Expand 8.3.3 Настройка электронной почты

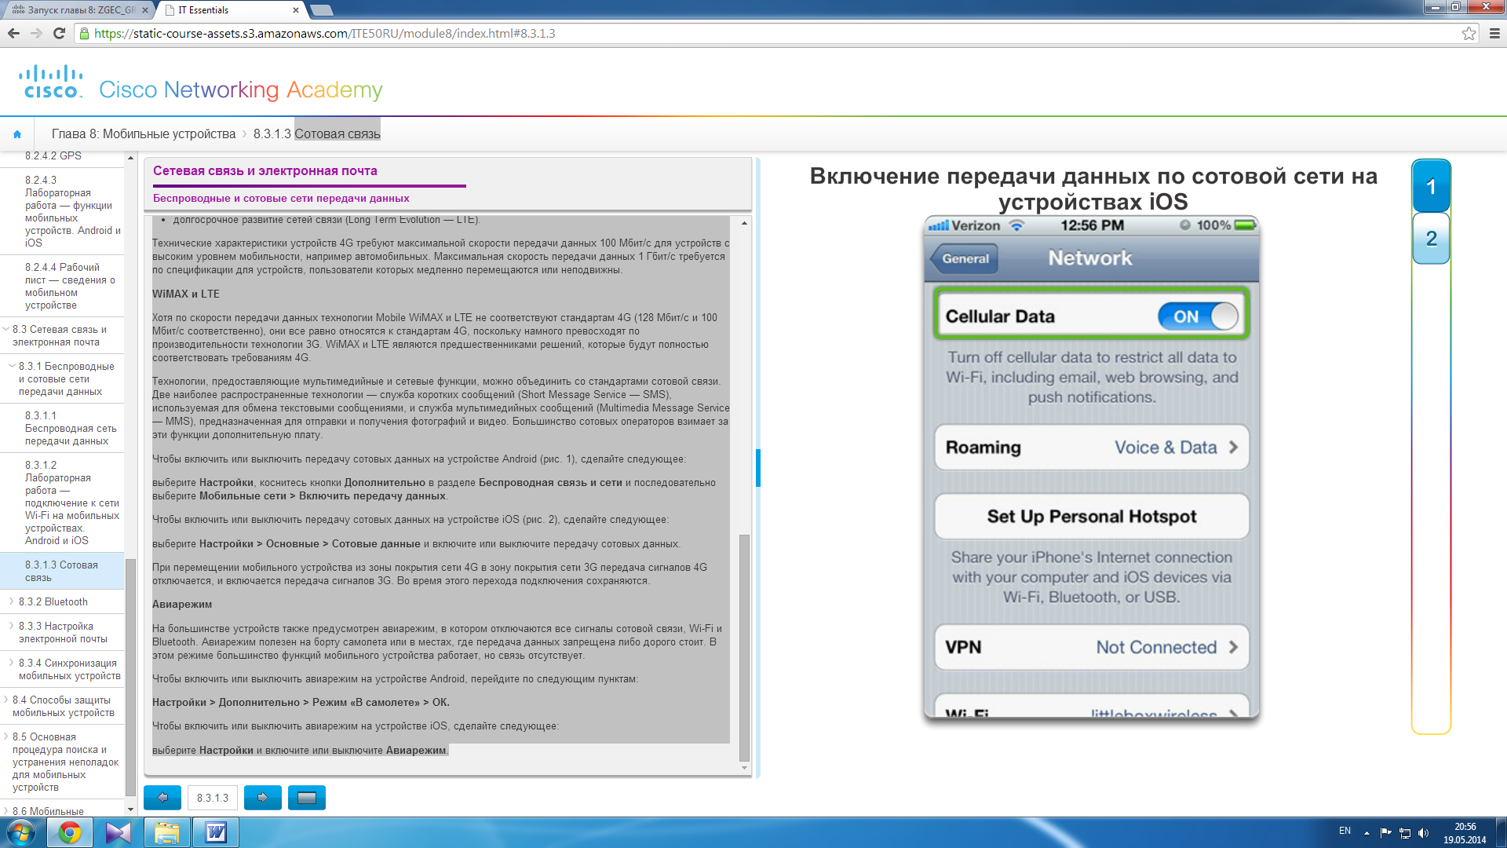[x=12, y=626]
